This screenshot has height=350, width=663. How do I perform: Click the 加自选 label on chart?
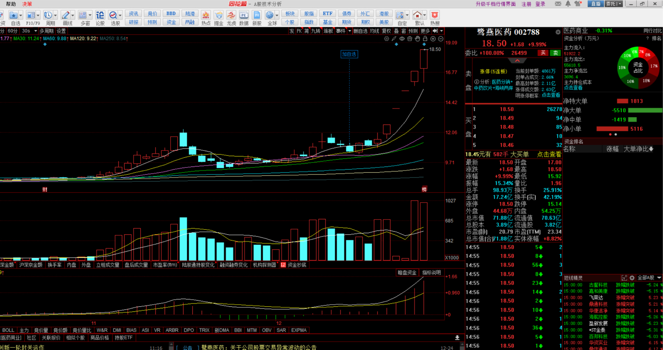(x=349, y=54)
